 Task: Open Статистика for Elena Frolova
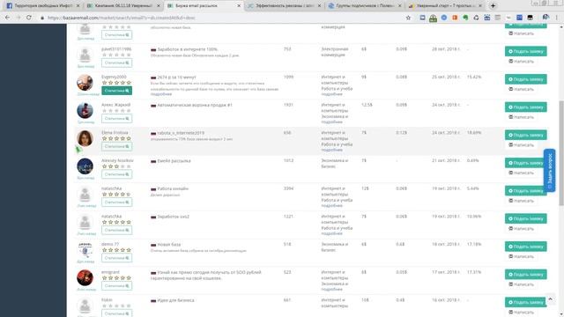(116, 146)
